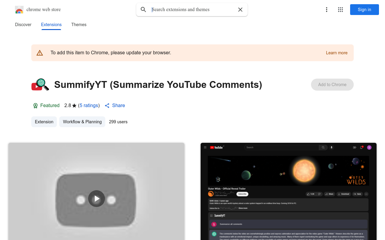Open the Themes tab
Screen dimensions: 385x240
(79, 25)
